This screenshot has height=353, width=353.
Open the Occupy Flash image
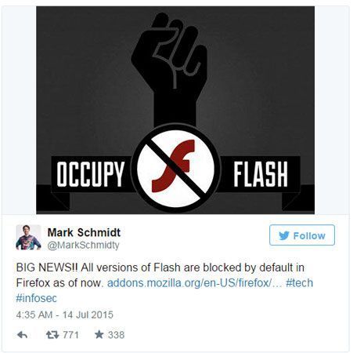click(x=175, y=110)
